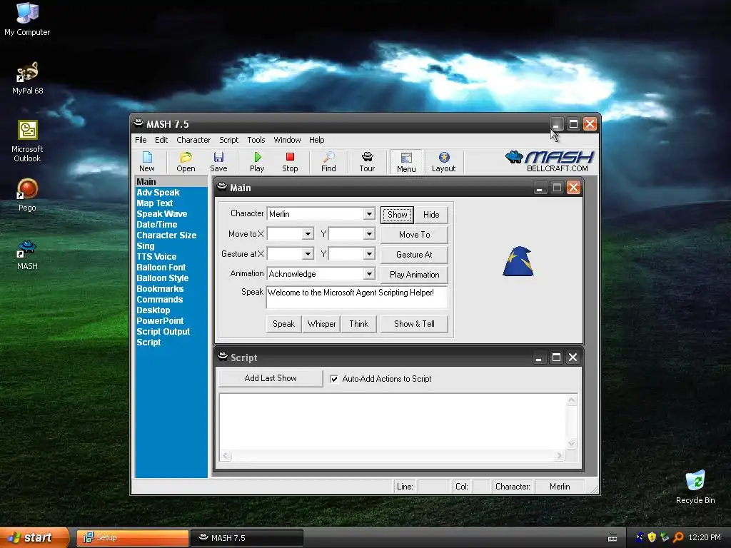Image resolution: width=731 pixels, height=548 pixels.
Task: Click the search magnifier tray icon
Action: [678, 537]
